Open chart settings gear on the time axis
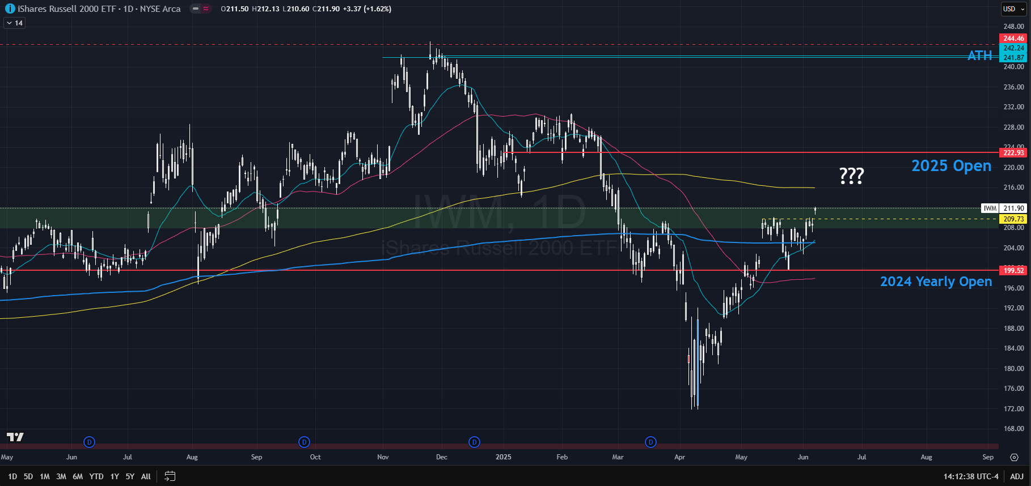 pyautogui.click(x=1014, y=457)
